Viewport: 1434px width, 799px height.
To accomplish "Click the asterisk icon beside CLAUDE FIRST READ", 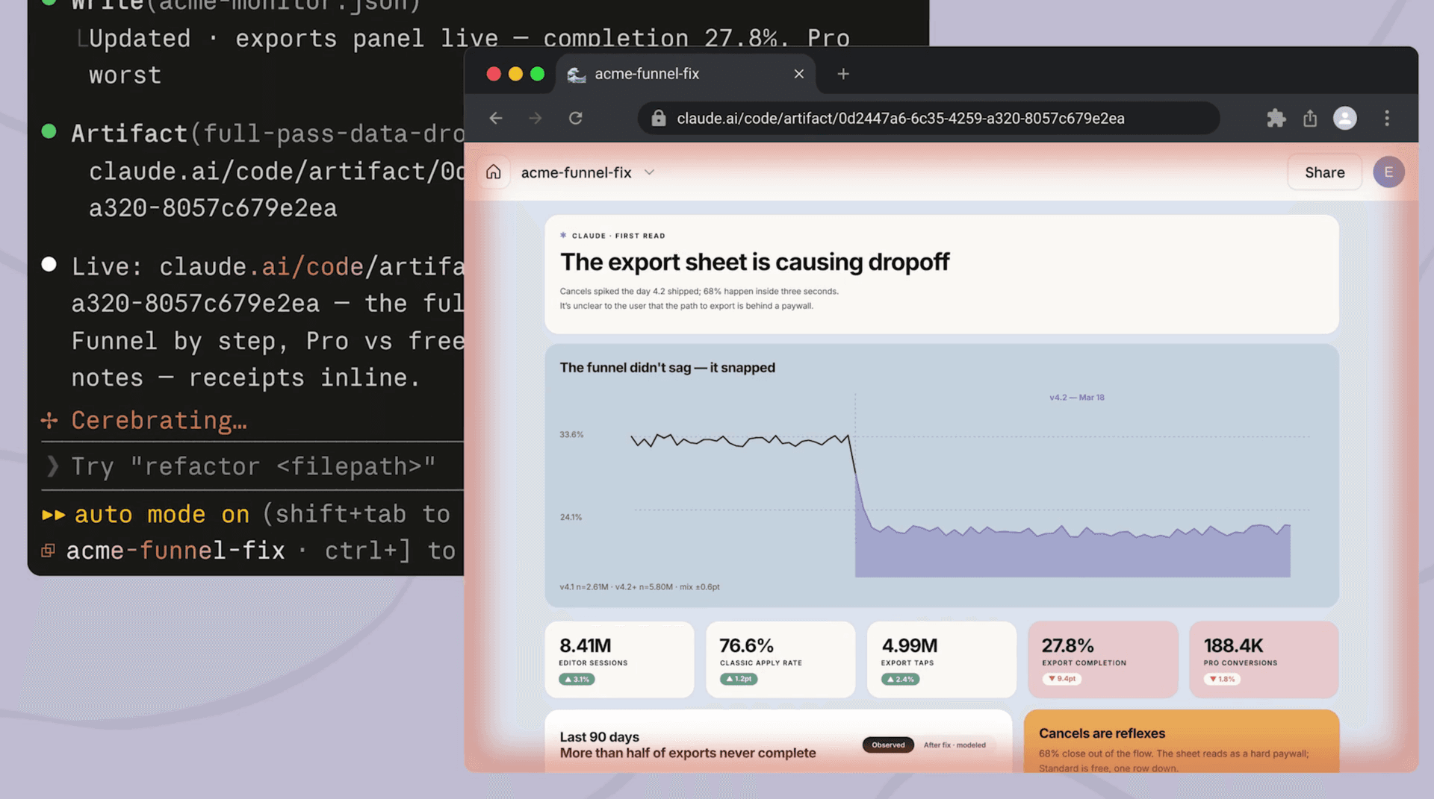I will click(563, 235).
